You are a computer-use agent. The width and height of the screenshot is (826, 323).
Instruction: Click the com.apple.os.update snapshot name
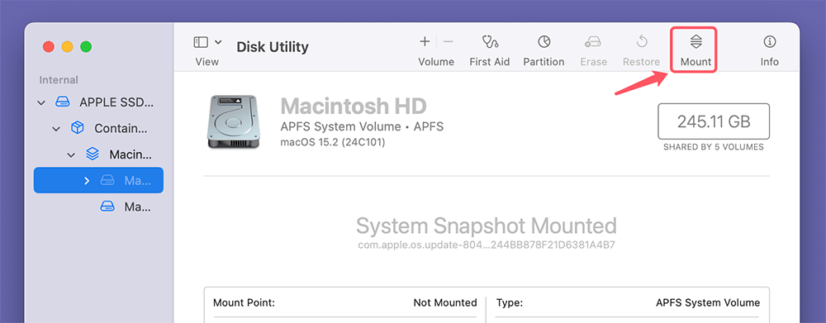point(487,245)
